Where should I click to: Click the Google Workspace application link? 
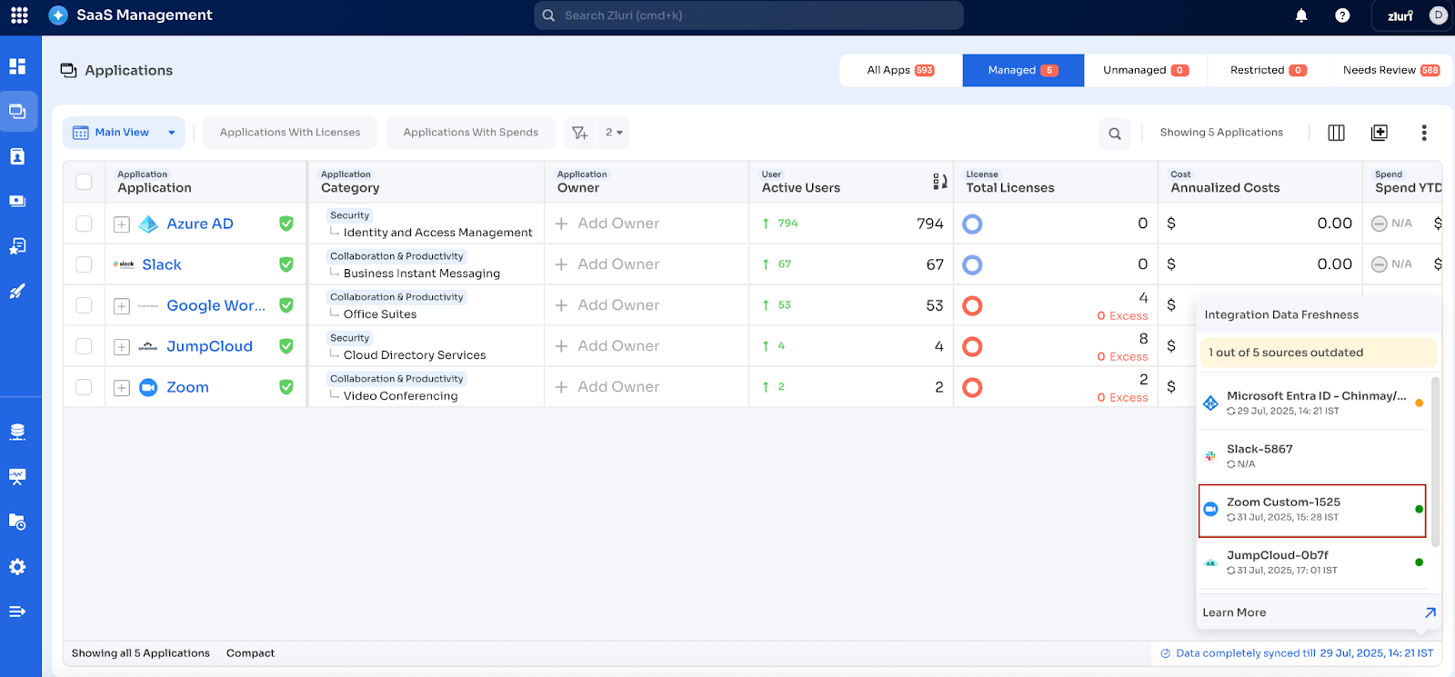(216, 305)
